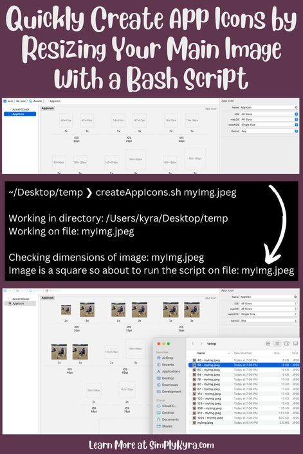Open Development folder in Finder sidebar

pyautogui.click(x=169, y=392)
